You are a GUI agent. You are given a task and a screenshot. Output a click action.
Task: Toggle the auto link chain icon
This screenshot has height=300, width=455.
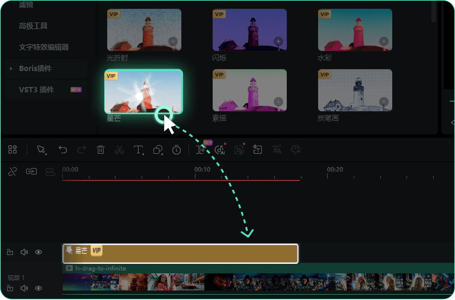coord(31,172)
